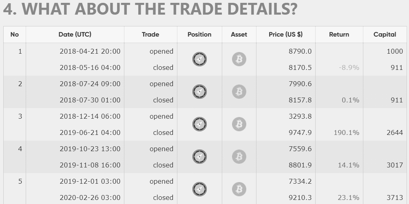Click the compass position icon for trade 3
Viewport: 409px width, 204px height.
pos(199,124)
